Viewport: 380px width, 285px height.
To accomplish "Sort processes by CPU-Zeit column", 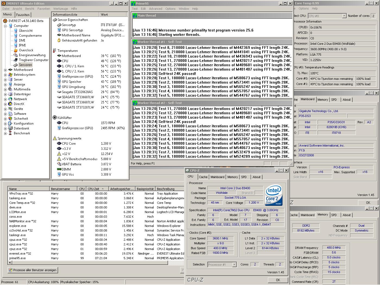I will click(x=97, y=189).
